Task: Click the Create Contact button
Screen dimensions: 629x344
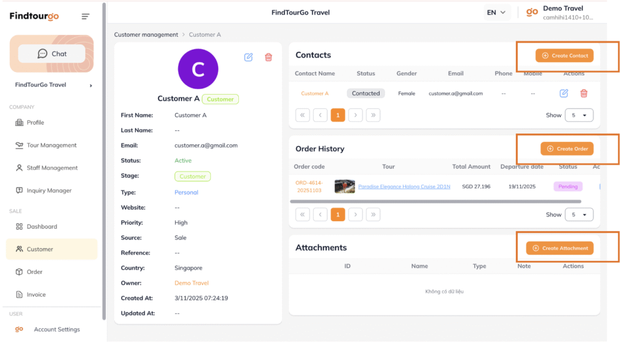Action: [x=564, y=56]
